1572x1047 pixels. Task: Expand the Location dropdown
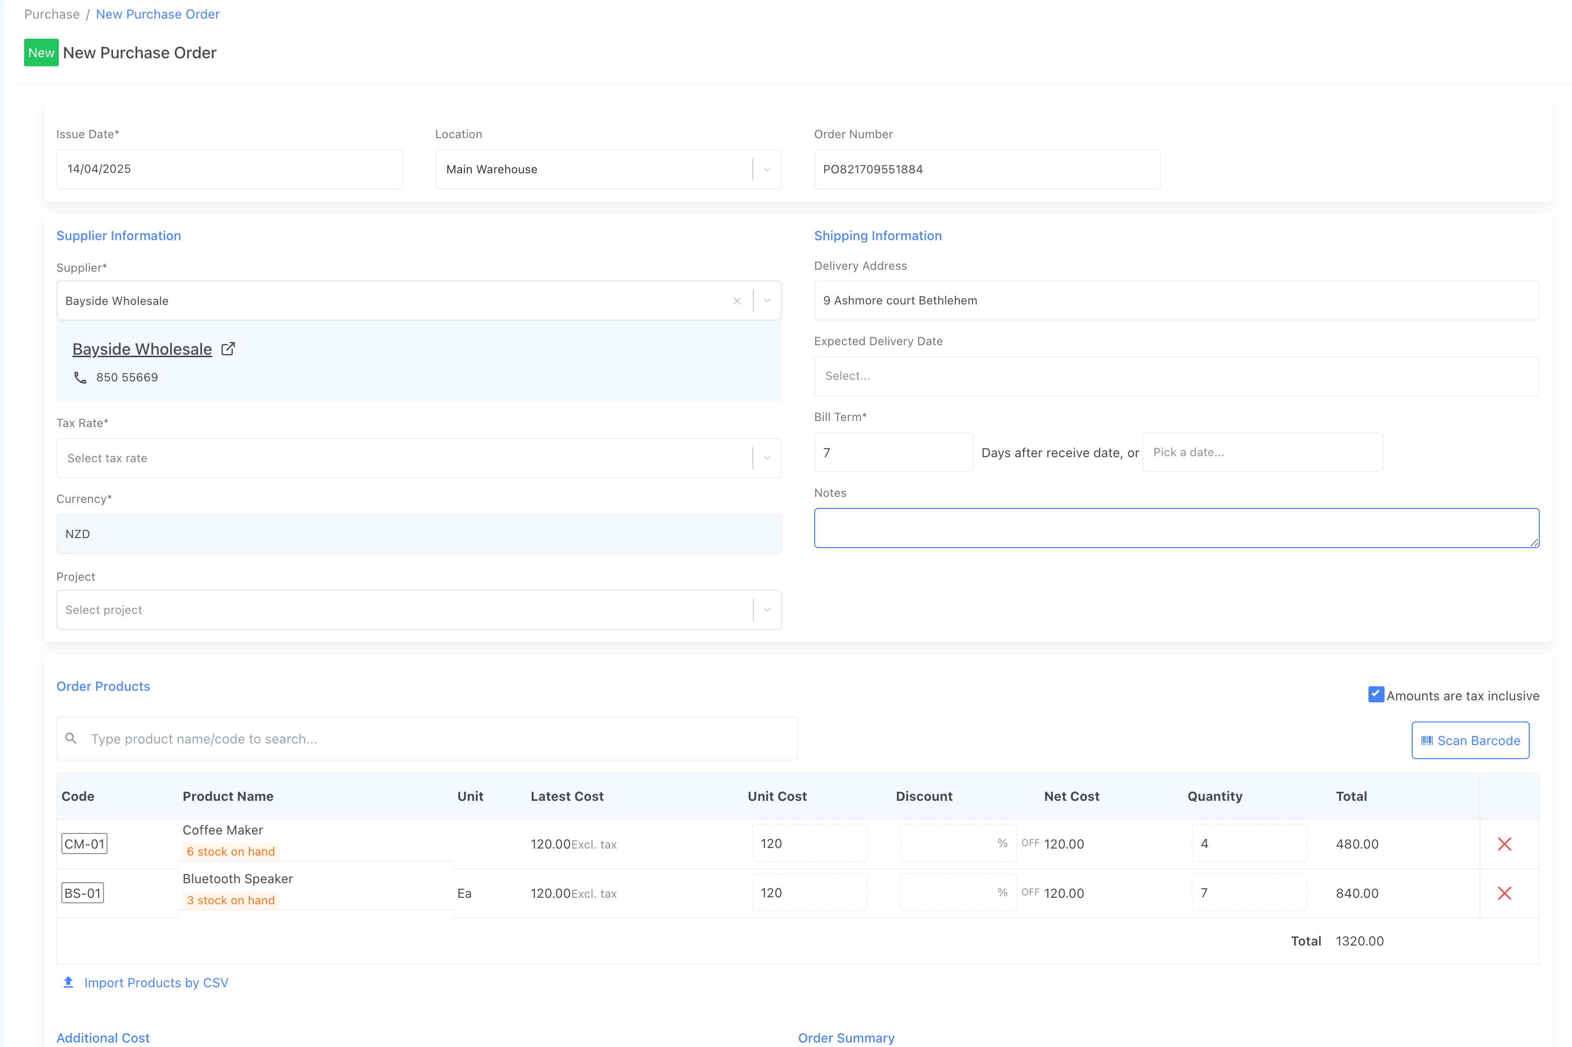coord(766,170)
